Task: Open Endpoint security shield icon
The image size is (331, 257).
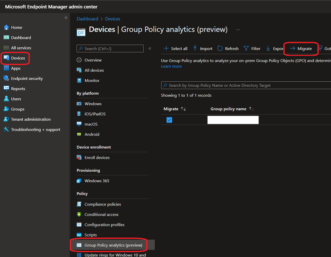Action: coord(6,78)
